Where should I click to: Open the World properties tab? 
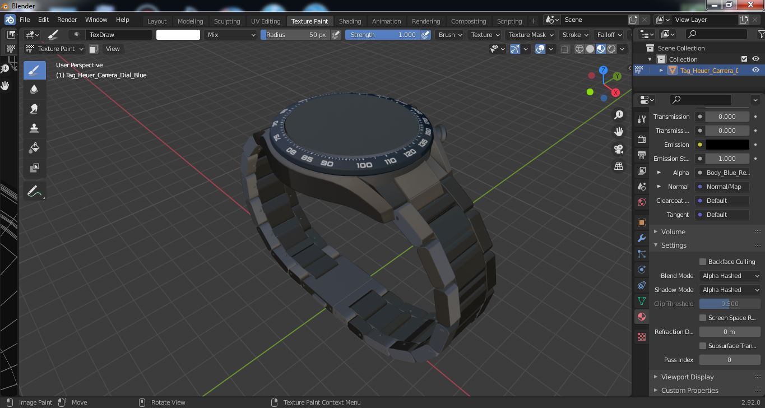pos(642,202)
